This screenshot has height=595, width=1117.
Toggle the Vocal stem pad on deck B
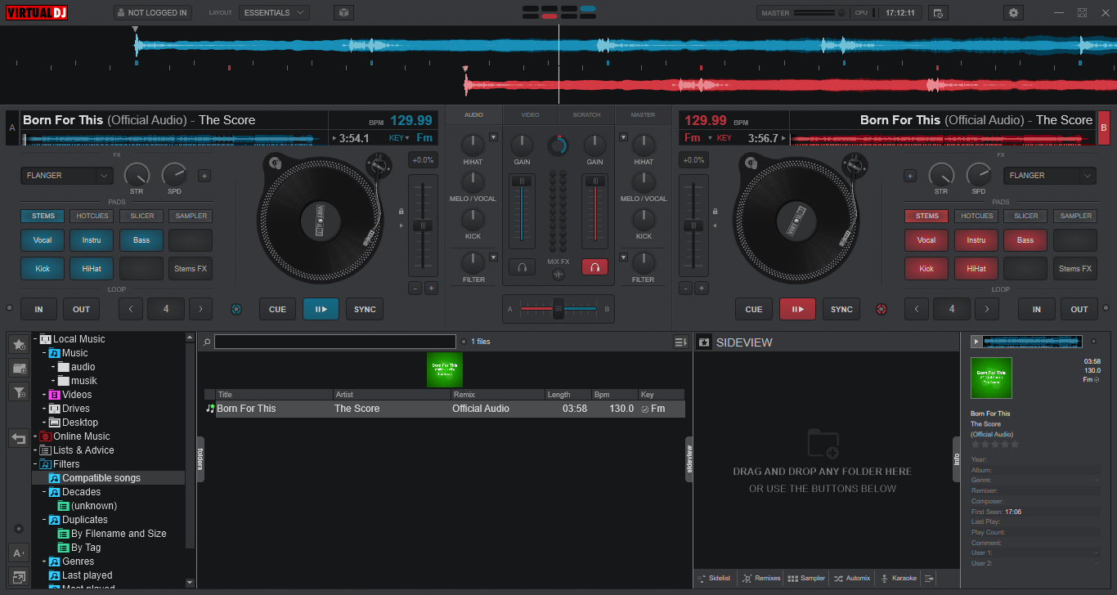point(926,240)
